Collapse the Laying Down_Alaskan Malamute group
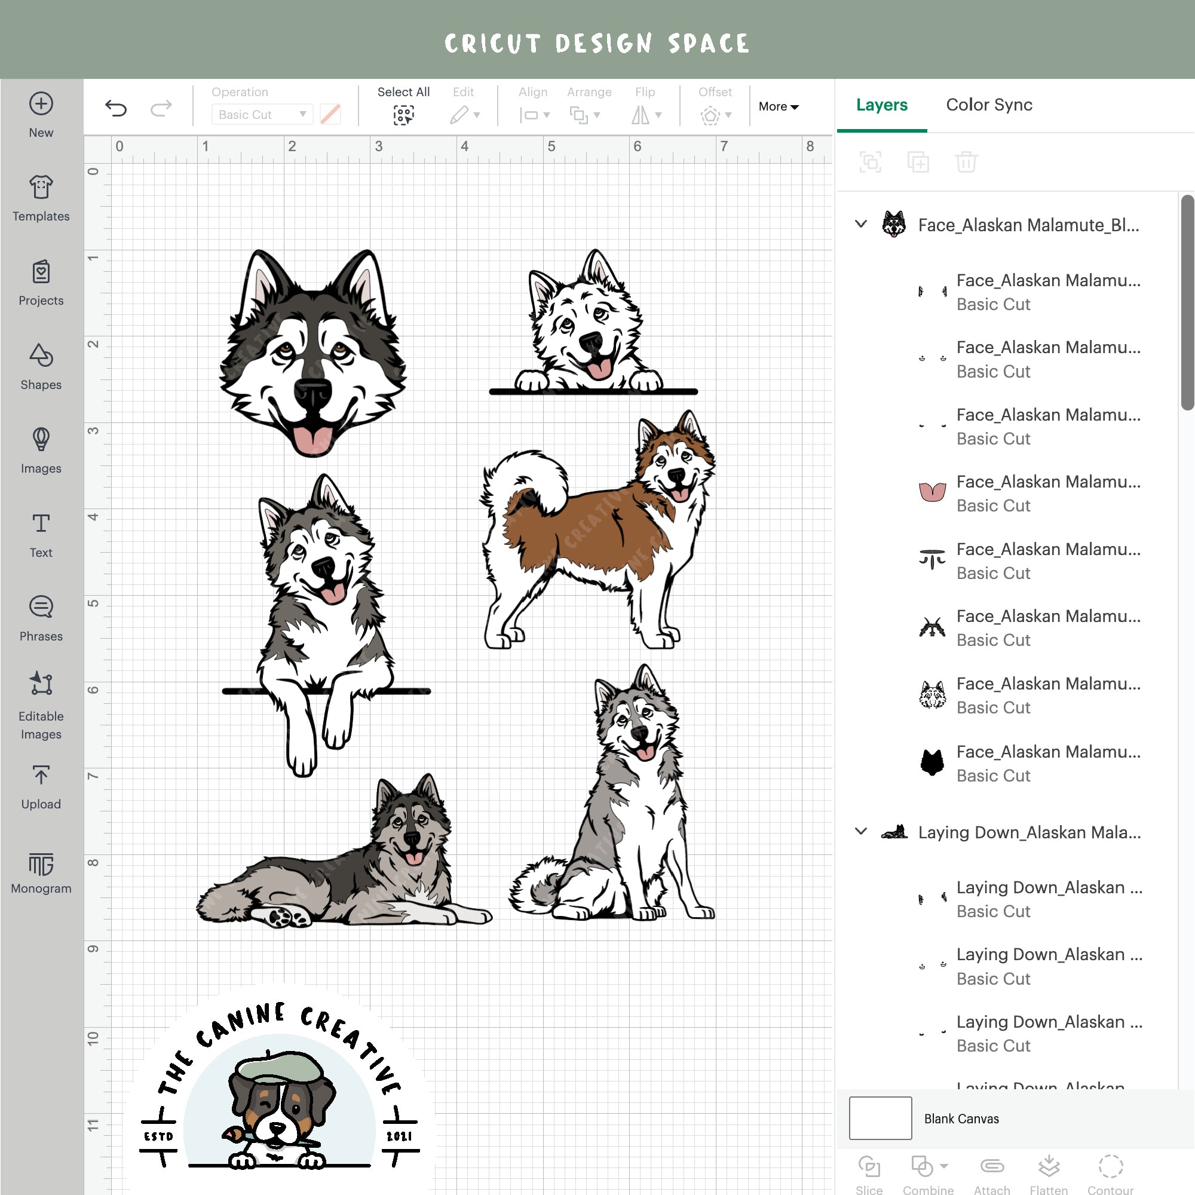 pyautogui.click(x=860, y=832)
